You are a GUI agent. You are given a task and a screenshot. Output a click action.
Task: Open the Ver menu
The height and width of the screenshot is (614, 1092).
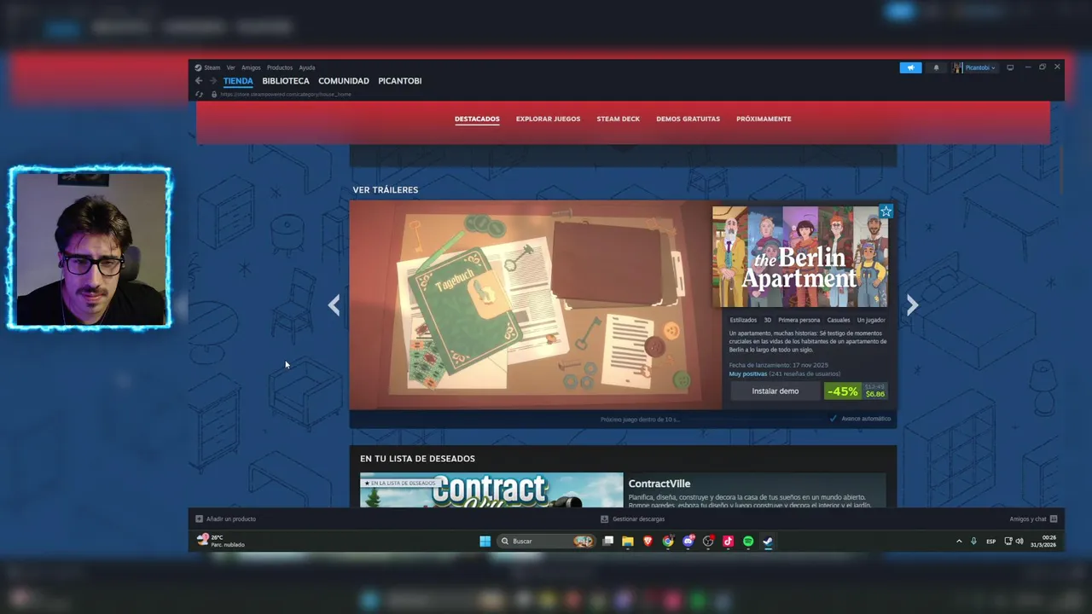pyautogui.click(x=230, y=67)
